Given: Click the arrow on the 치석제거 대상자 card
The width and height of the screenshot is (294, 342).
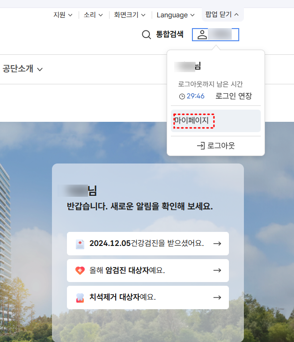Looking at the screenshot, I should pos(217,297).
